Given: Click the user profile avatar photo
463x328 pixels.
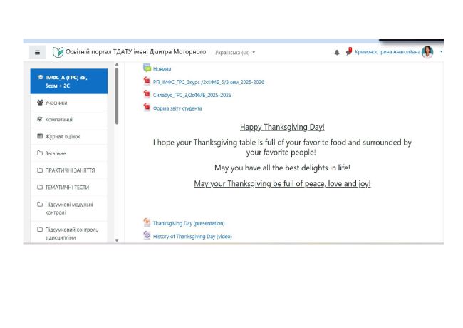Looking at the screenshot, I should (427, 52).
